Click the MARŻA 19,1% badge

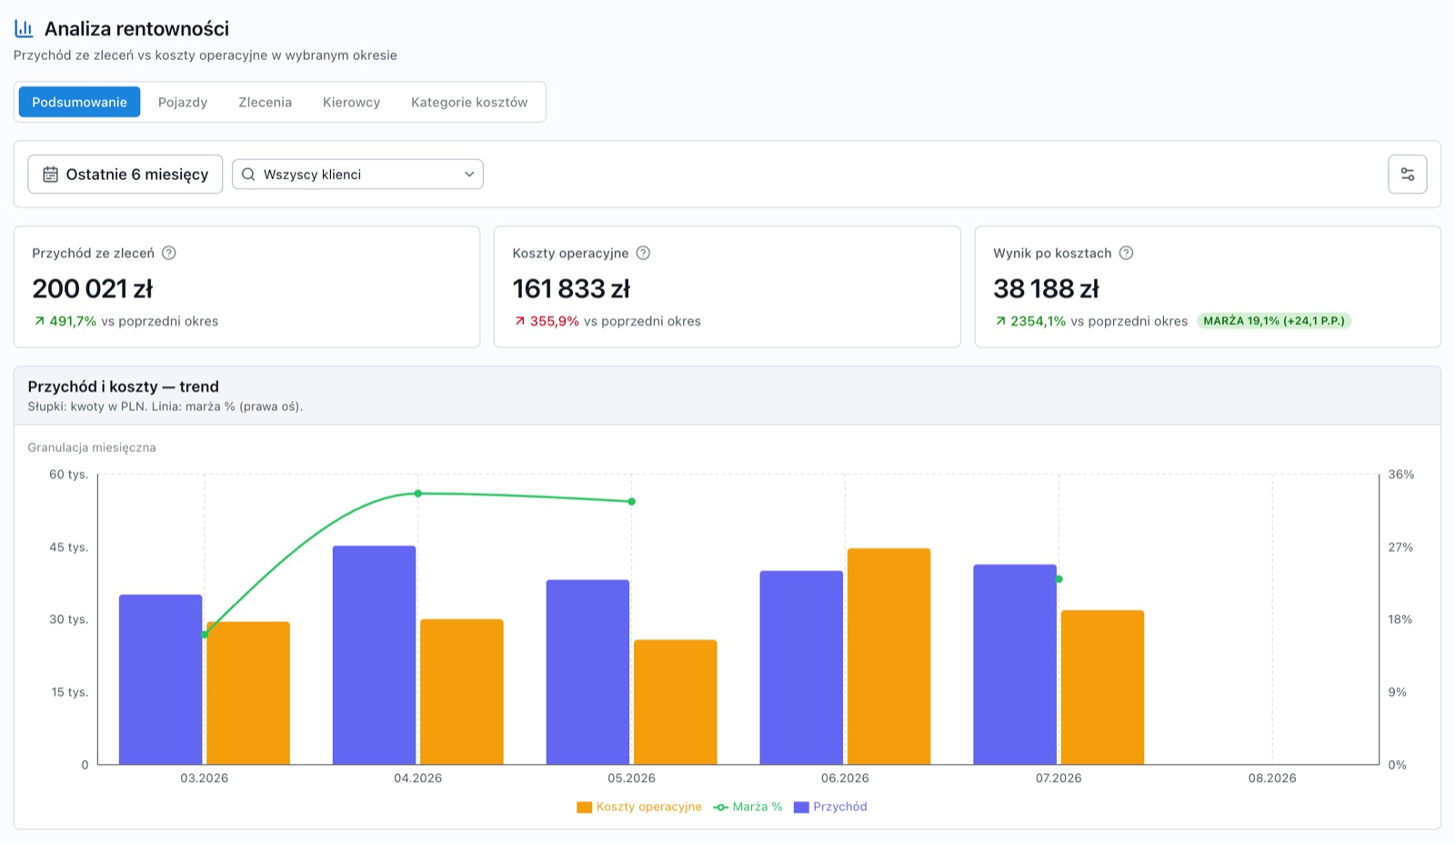(1274, 321)
